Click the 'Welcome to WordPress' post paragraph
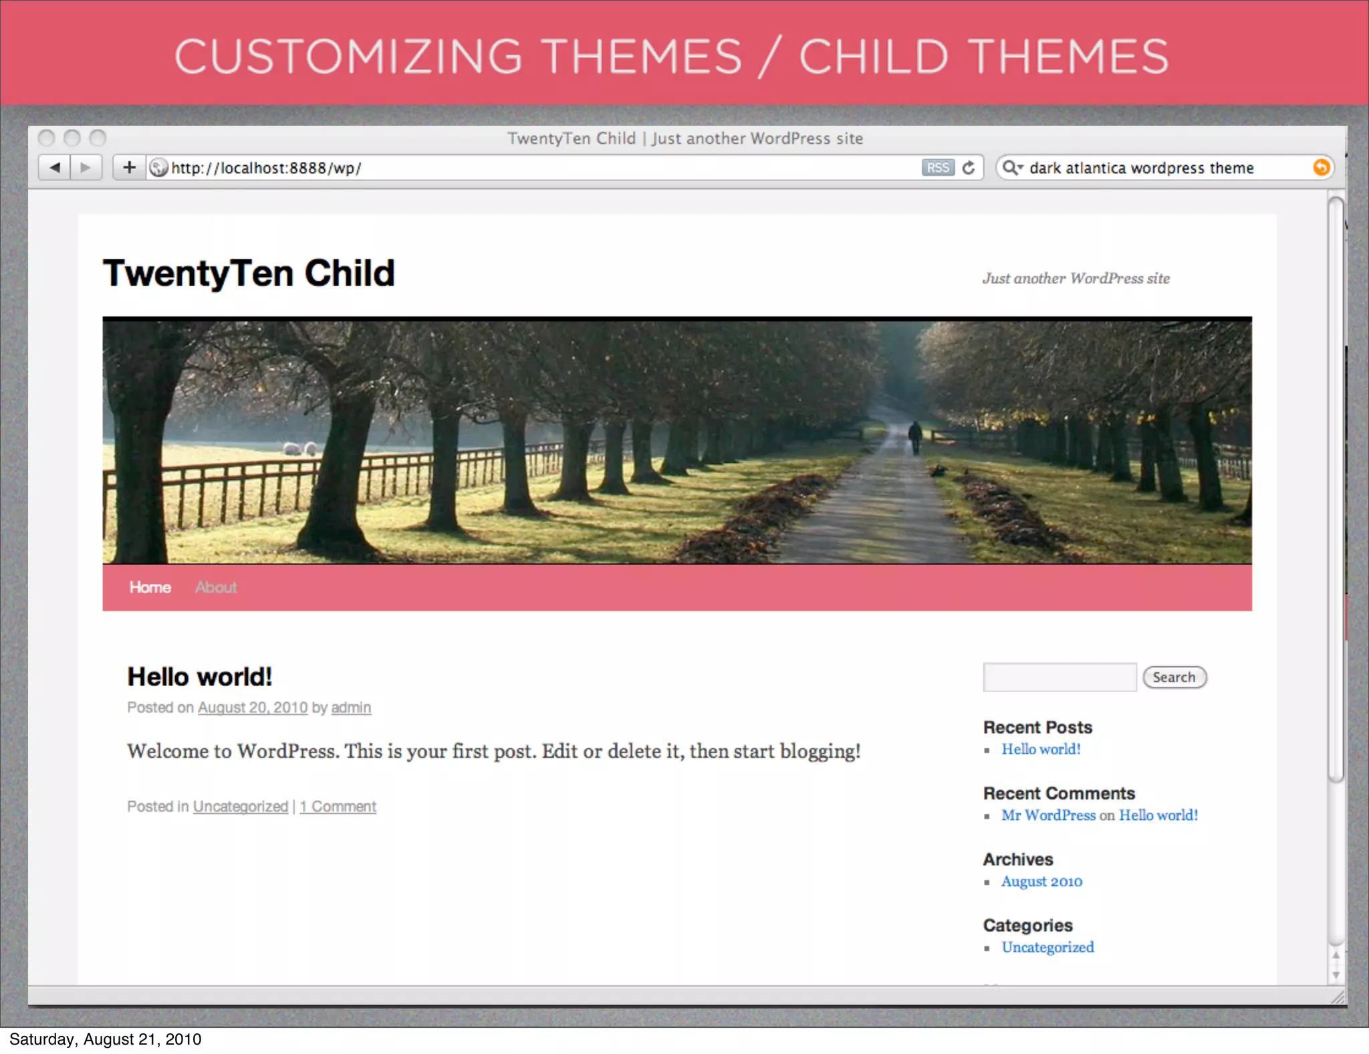Screen dimensions: 1369x1054 (x=494, y=752)
